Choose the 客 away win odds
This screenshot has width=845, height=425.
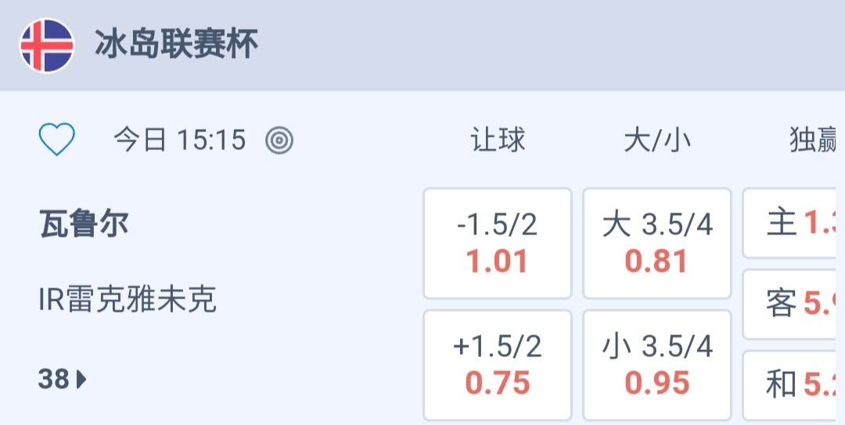(x=793, y=304)
